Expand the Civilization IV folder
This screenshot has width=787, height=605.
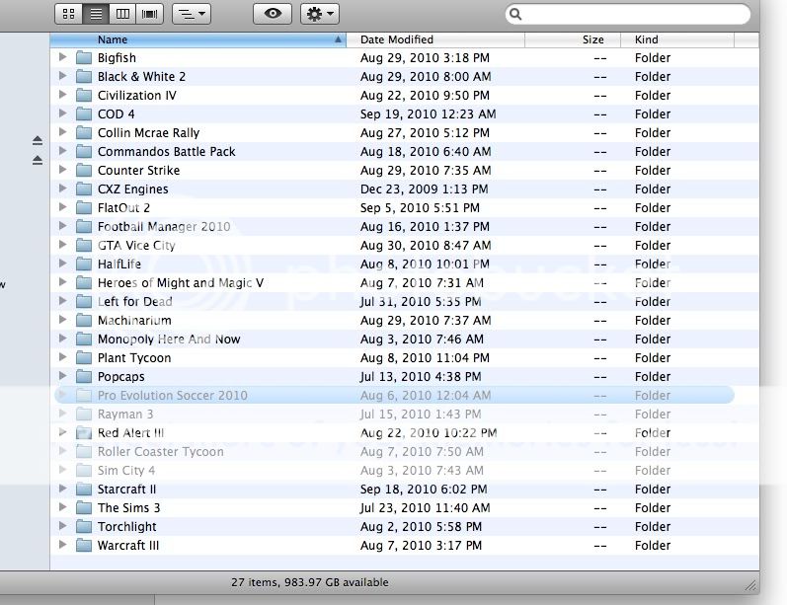tap(62, 95)
